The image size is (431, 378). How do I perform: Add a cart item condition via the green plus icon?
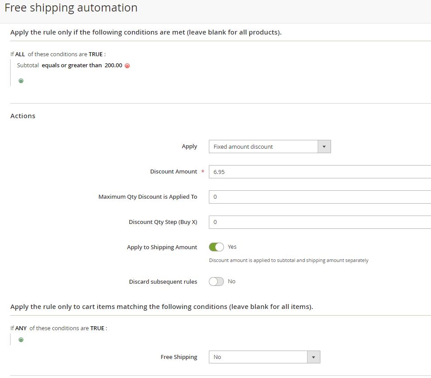[x=21, y=339]
